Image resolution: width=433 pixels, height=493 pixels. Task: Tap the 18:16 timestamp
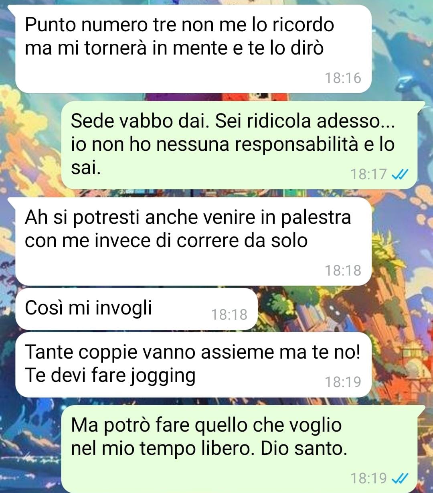[x=343, y=78]
